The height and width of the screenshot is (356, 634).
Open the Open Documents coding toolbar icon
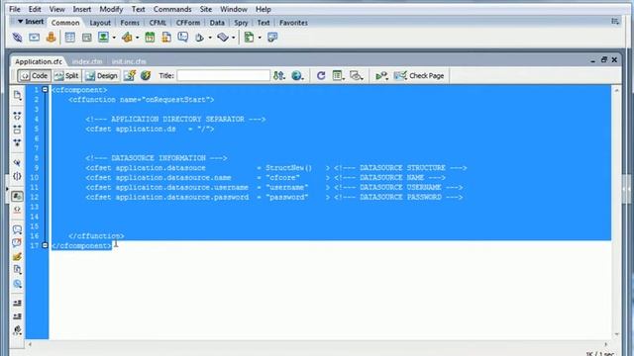coord(17,95)
